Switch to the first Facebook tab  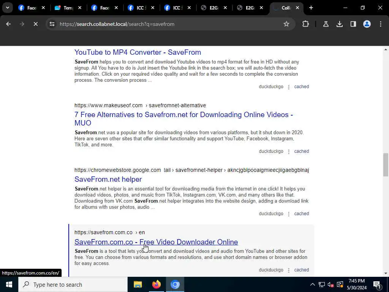[x=27, y=8]
